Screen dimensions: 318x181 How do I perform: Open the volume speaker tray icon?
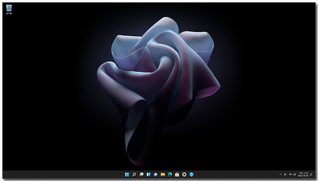pyautogui.click(x=294, y=175)
